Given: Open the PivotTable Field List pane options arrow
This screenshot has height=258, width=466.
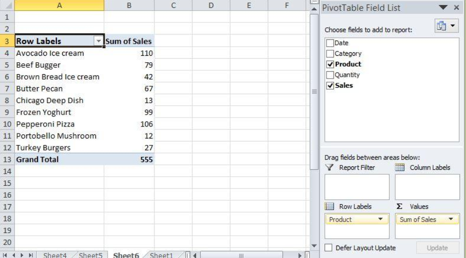Looking at the screenshot, I should click(443, 7).
